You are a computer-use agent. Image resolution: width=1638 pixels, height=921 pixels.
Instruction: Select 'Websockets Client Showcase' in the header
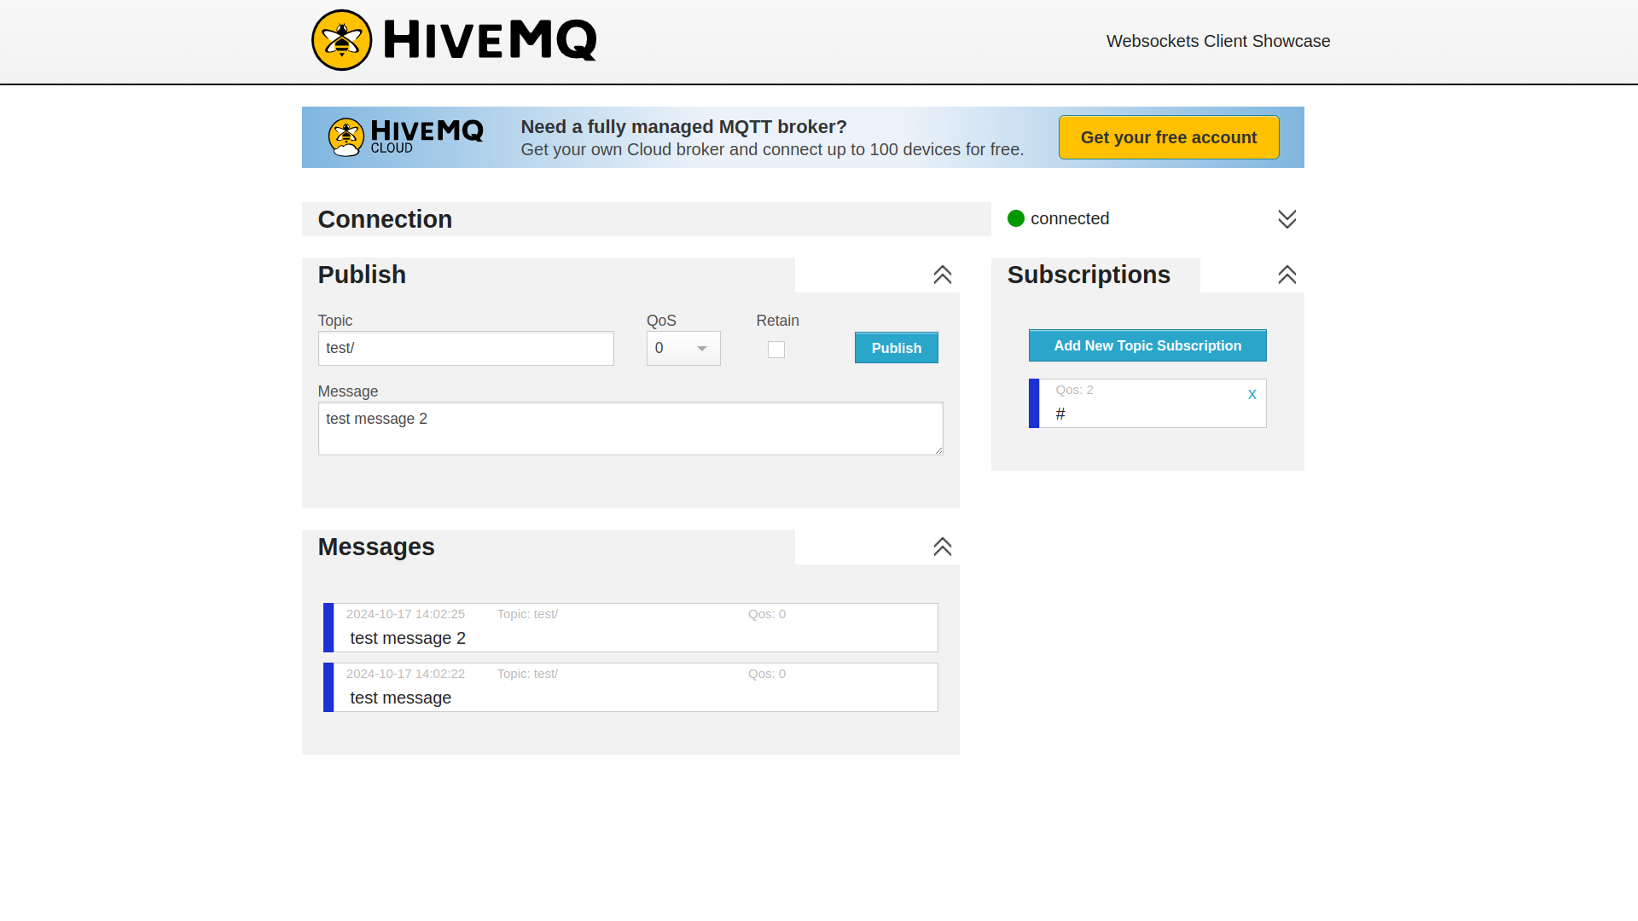(1217, 40)
